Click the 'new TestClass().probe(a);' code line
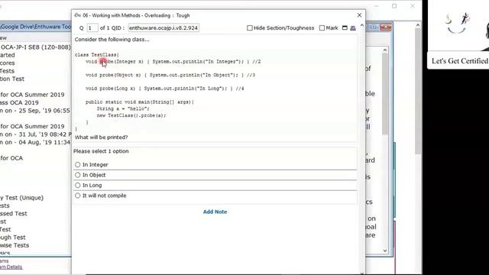489x275 pixels. pos(131,115)
